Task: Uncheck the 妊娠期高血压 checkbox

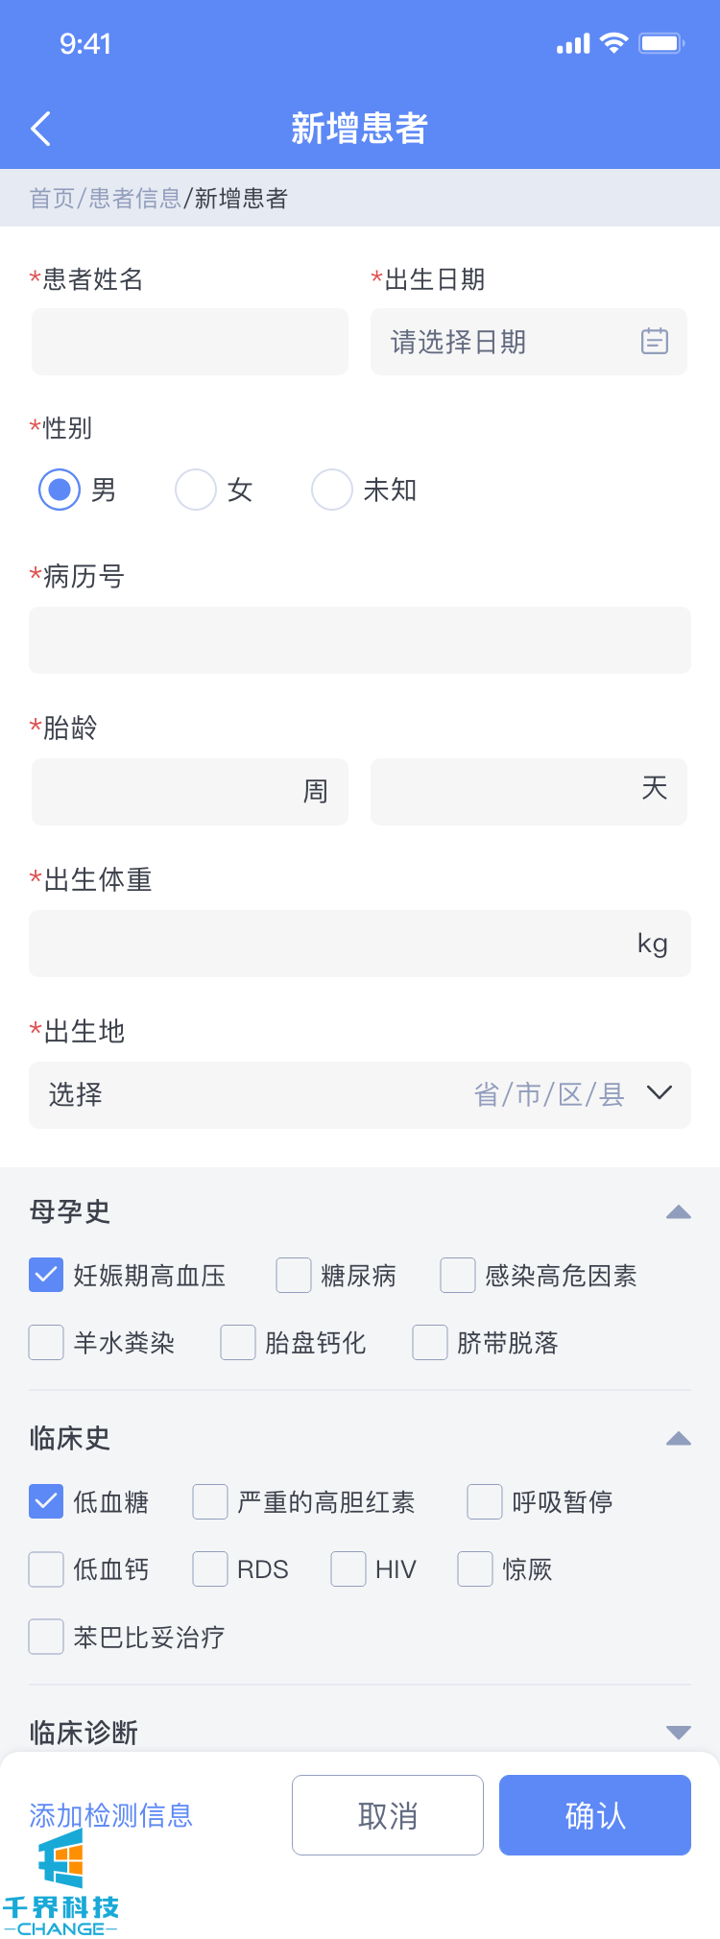Action: pos(46,1276)
